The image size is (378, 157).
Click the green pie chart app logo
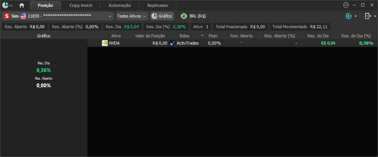5,5
